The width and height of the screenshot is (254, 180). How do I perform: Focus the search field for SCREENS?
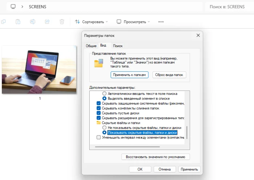tap(229, 7)
